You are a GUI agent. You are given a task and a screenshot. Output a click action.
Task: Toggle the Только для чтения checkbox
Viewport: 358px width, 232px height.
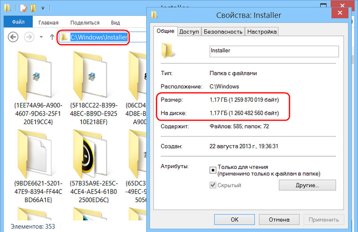(x=213, y=170)
